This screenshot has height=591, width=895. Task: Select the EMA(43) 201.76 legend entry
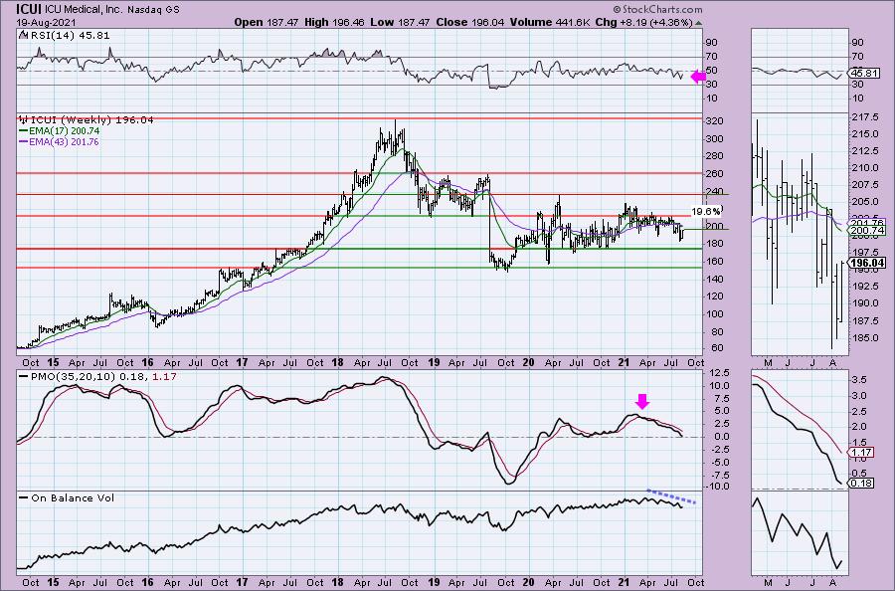pos(64,141)
